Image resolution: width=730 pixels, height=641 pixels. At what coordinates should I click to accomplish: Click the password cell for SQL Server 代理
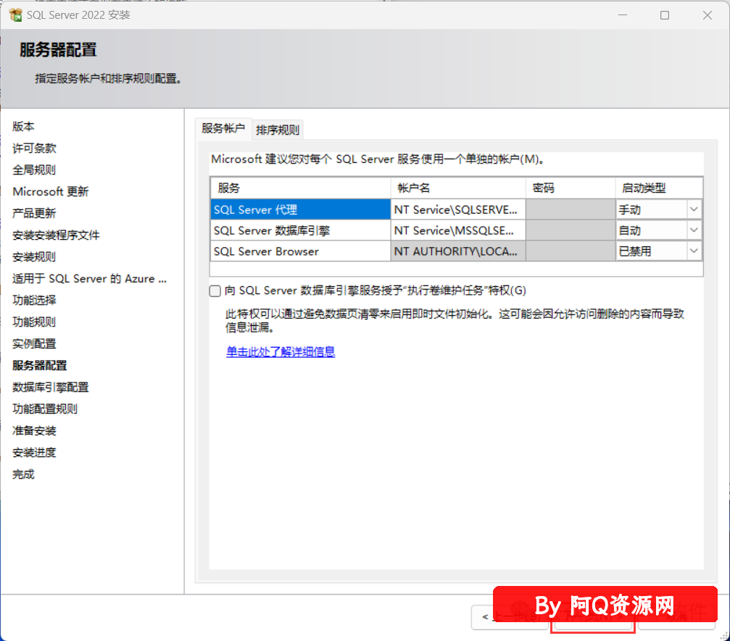[x=571, y=209]
